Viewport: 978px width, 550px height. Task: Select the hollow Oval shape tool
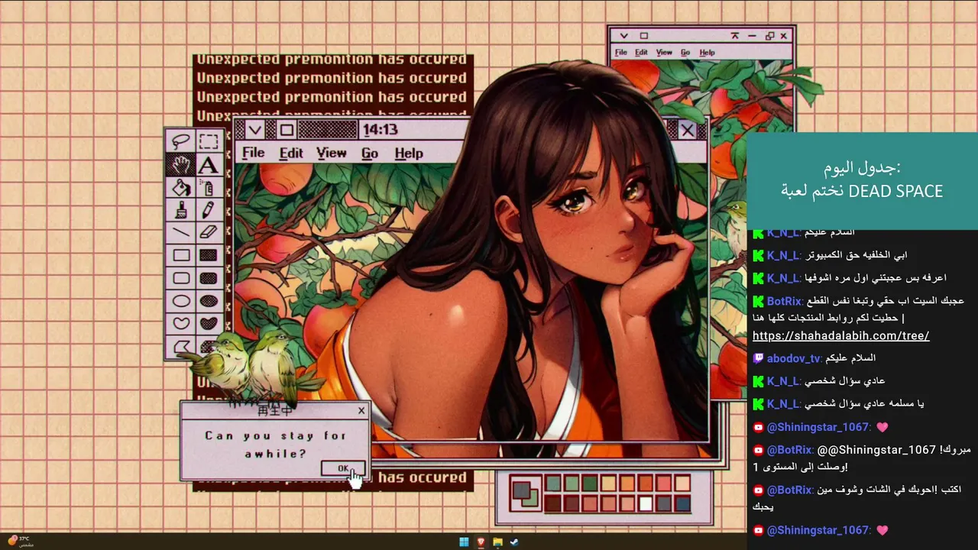coord(181,301)
